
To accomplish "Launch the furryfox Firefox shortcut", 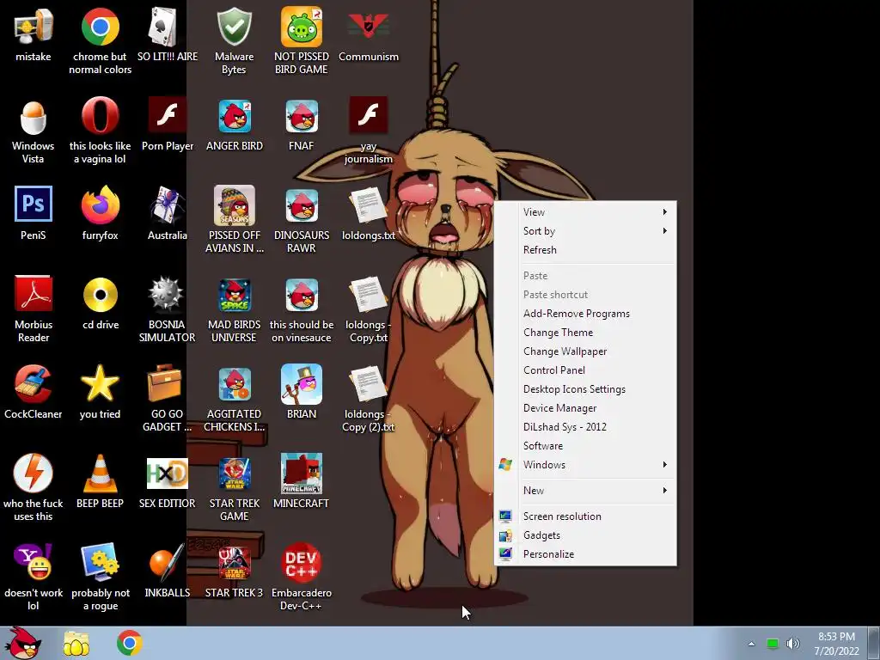I will 100,205.
